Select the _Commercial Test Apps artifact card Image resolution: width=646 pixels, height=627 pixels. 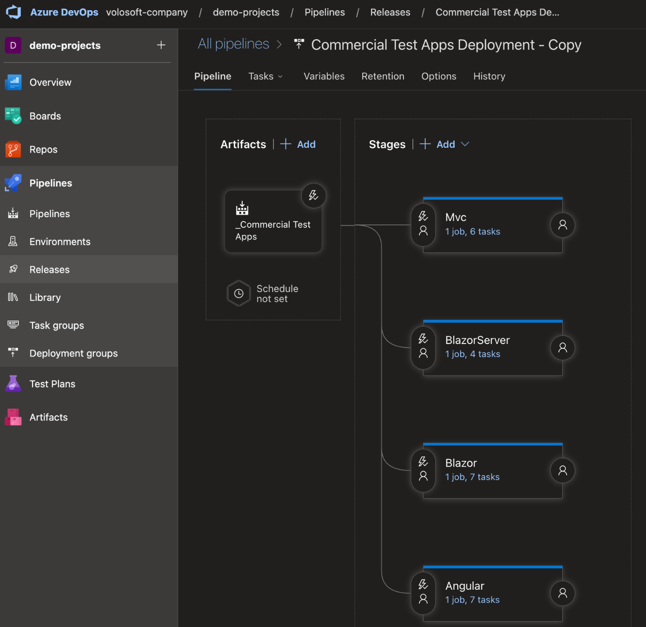273,221
